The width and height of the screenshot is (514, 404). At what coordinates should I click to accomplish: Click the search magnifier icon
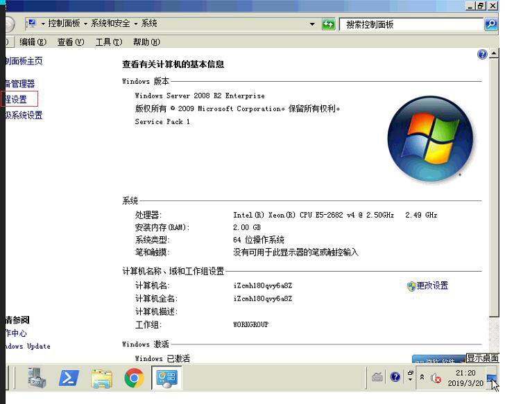pyautogui.click(x=490, y=24)
